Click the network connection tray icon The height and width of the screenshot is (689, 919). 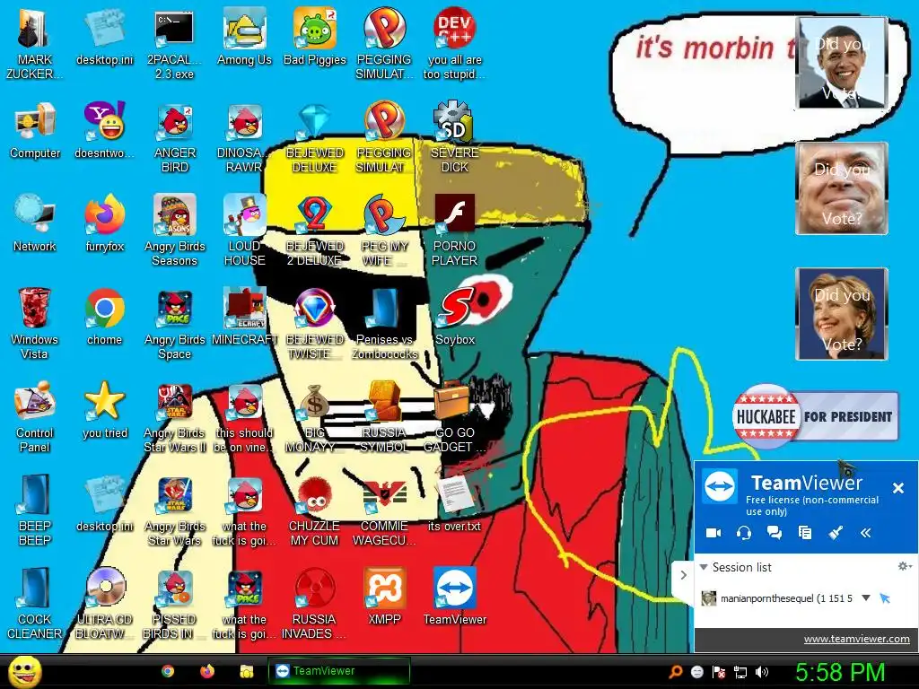[x=740, y=672]
